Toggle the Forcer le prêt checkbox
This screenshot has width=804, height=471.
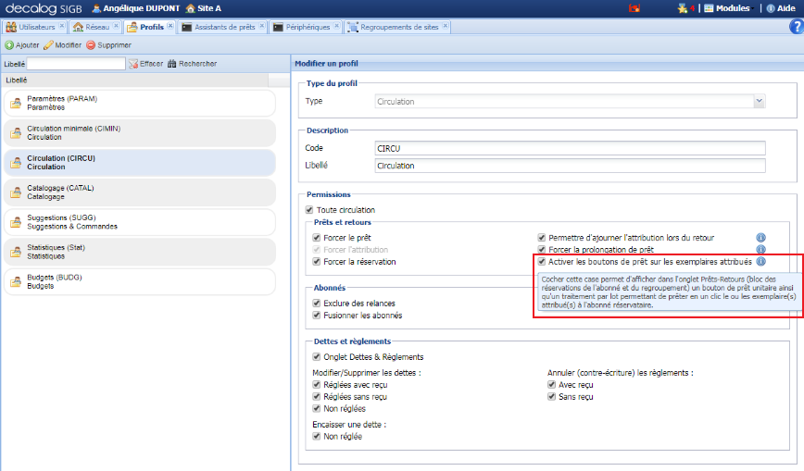point(317,238)
